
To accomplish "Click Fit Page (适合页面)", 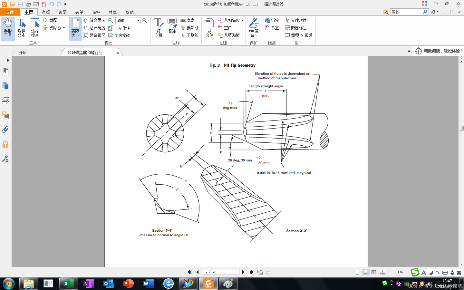I will (x=94, y=20).
